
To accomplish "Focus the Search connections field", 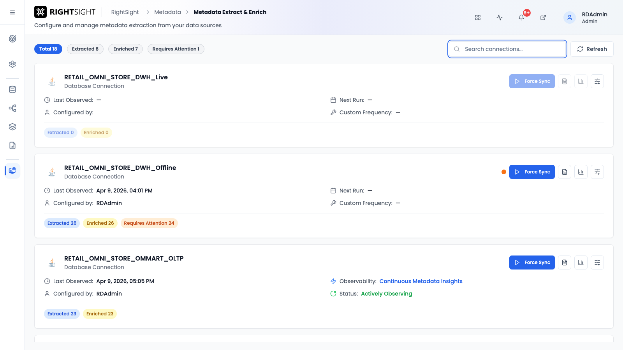I will tap(507, 49).
